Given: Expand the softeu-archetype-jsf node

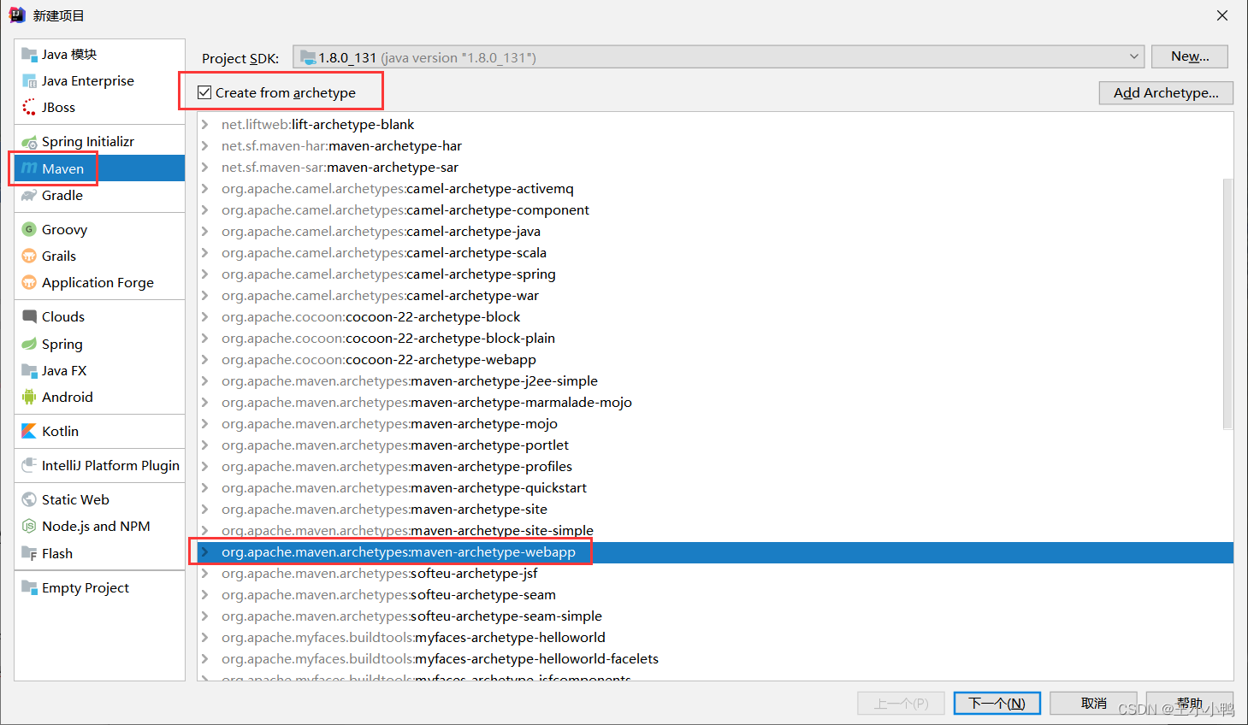Looking at the screenshot, I should (x=205, y=573).
